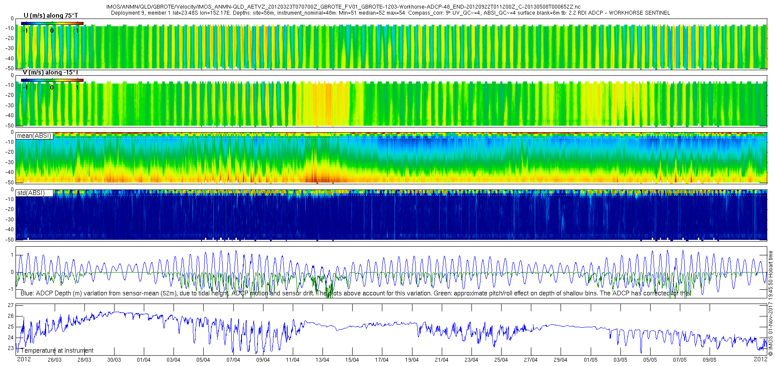Click the 23/04 date on time axis
This screenshot has width=775, height=366.
point(471,360)
